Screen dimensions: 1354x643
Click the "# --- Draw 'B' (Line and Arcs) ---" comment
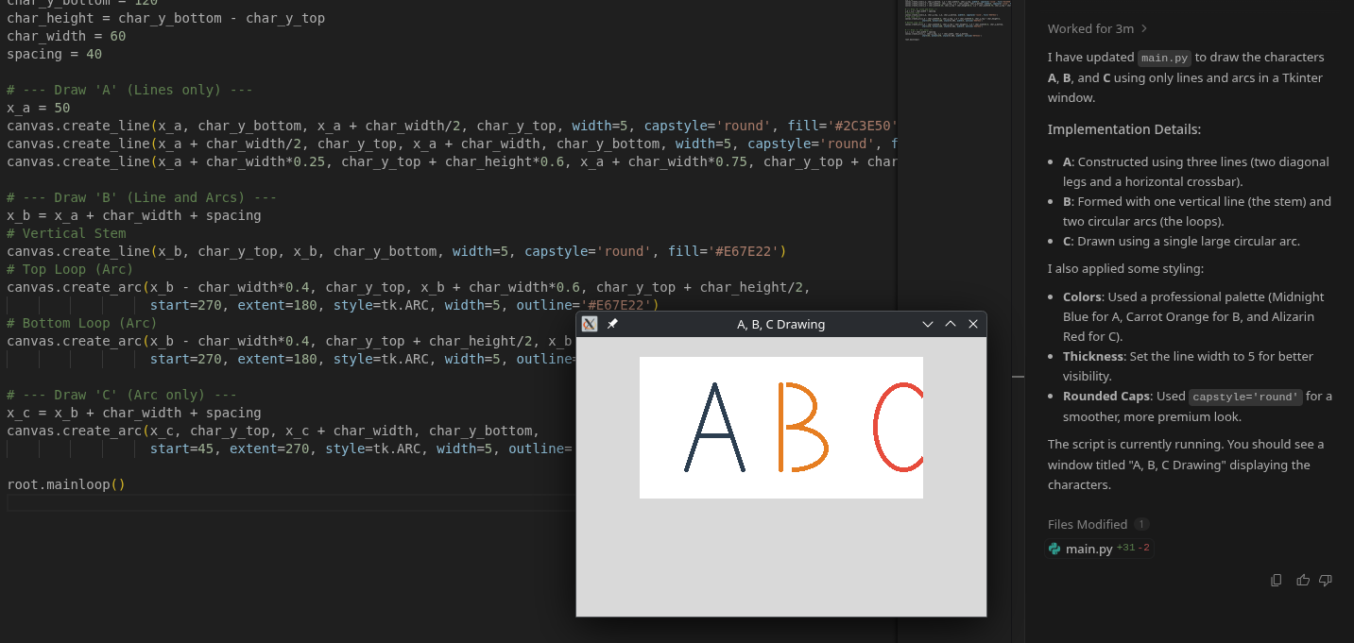[142, 197]
